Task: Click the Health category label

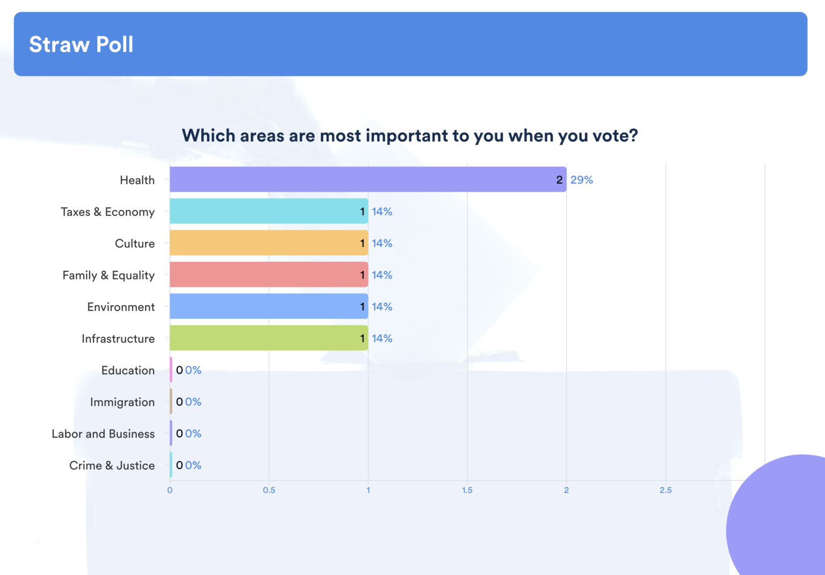Action: click(137, 180)
